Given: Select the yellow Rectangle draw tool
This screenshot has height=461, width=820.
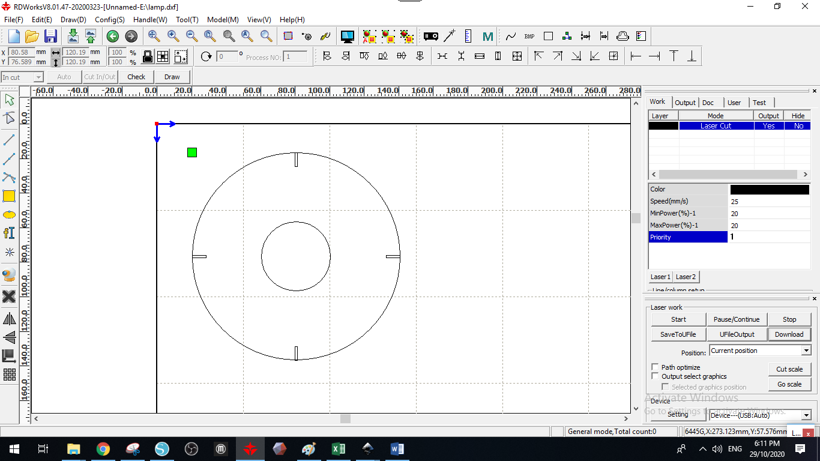Looking at the screenshot, I should (9, 196).
